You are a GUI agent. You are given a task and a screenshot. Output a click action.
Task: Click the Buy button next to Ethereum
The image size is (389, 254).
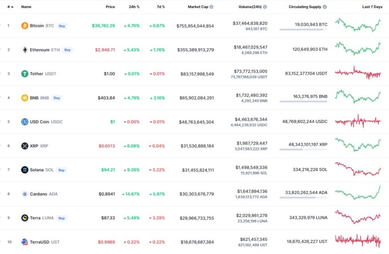[67, 50]
